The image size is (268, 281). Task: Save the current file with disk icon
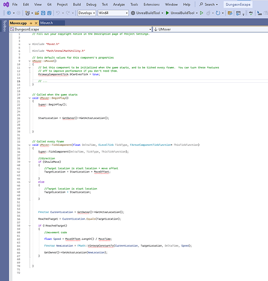pos(43,13)
